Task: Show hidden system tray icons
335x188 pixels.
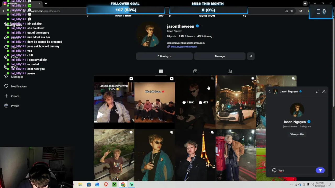Action: pos(291,185)
